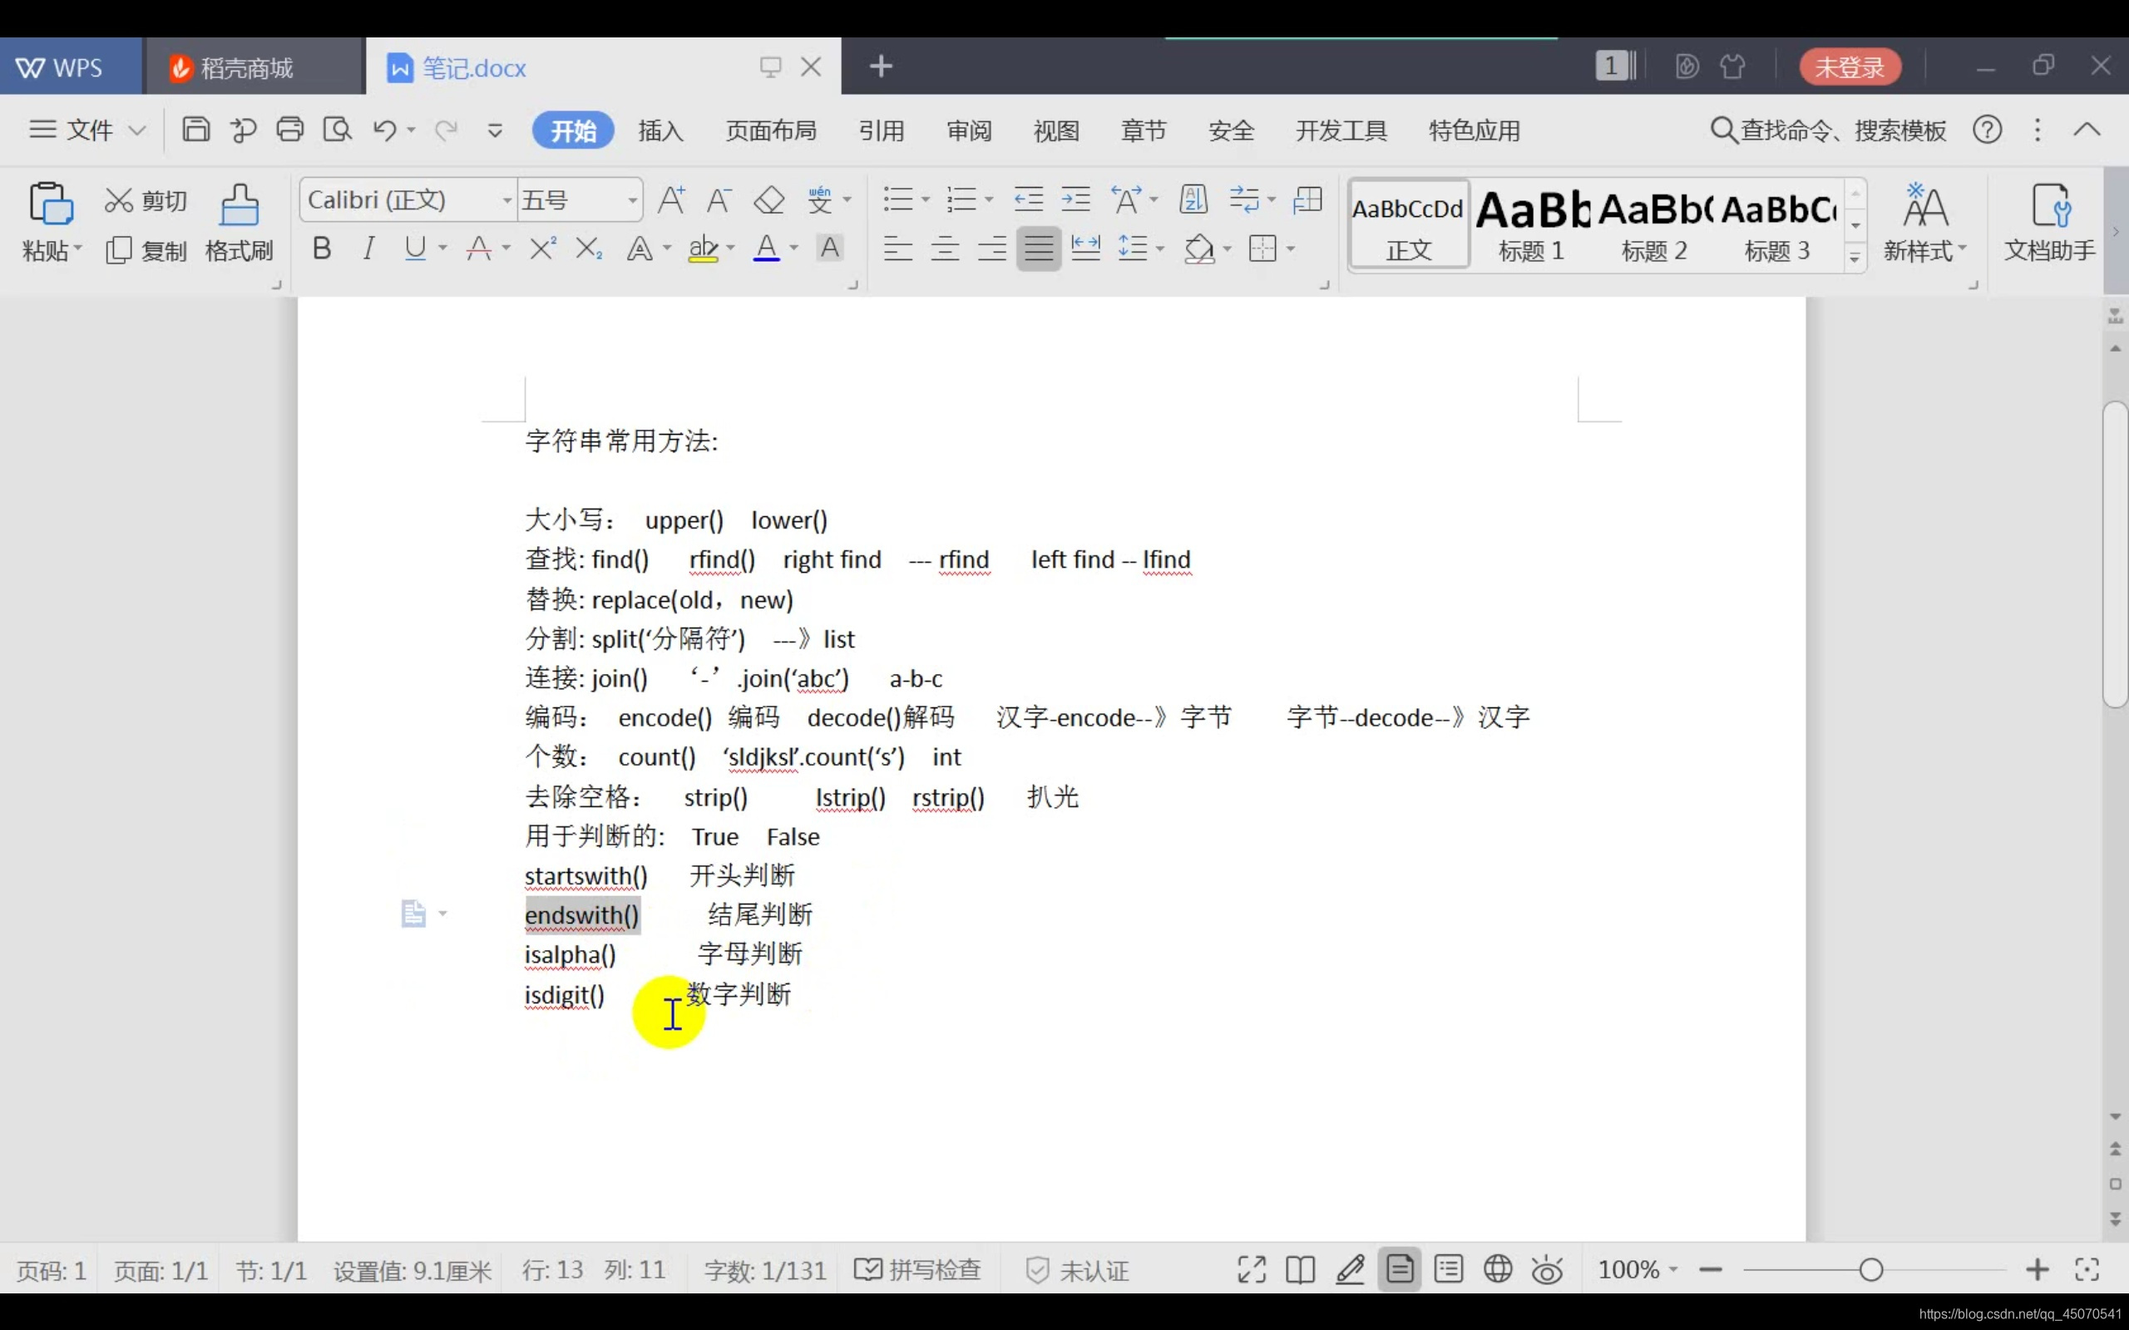The width and height of the screenshot is (2129, 1330).
Task: Toggle italic formatting with I
Action: tap(368, 249)
